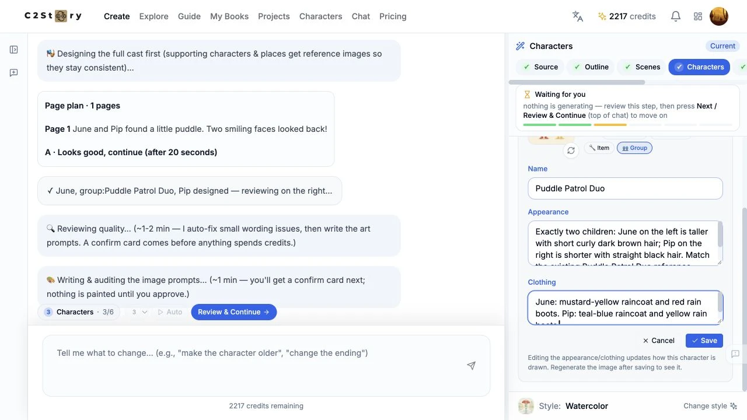Open Change style selector
The image size is (747, 420).
click(710, 406)
